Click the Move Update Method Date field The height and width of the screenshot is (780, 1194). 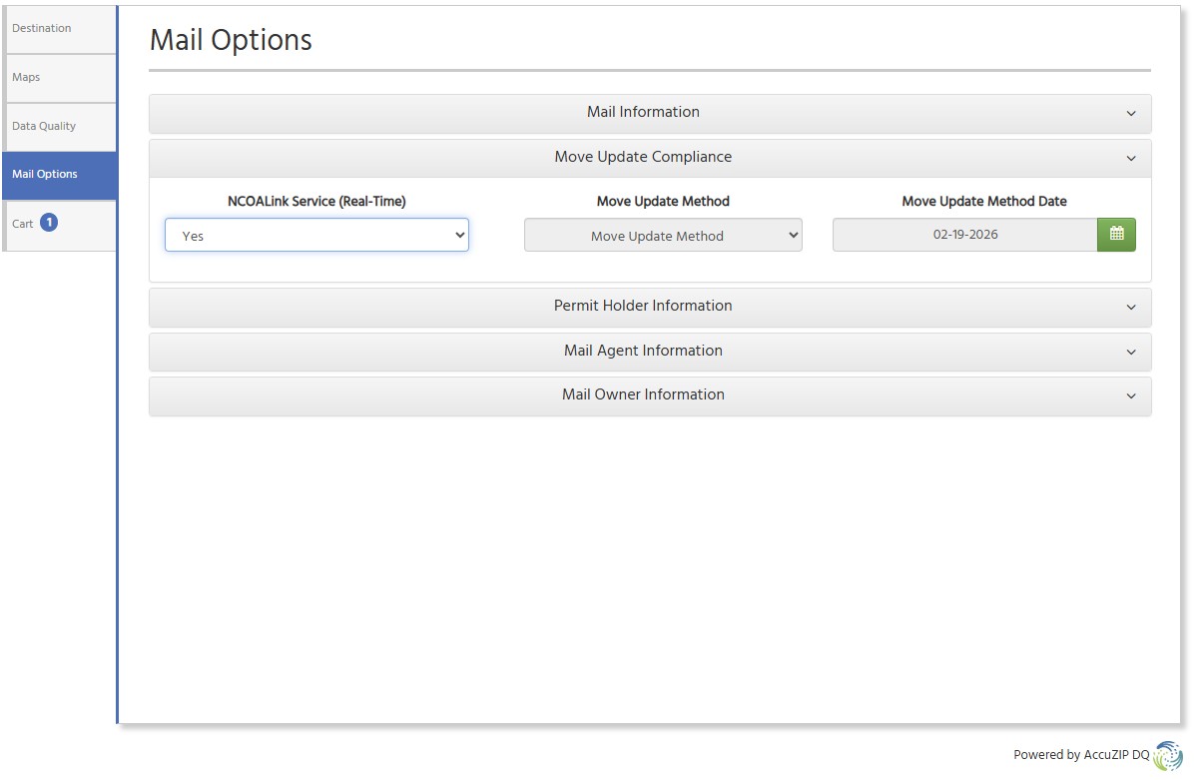coord(965,235)
